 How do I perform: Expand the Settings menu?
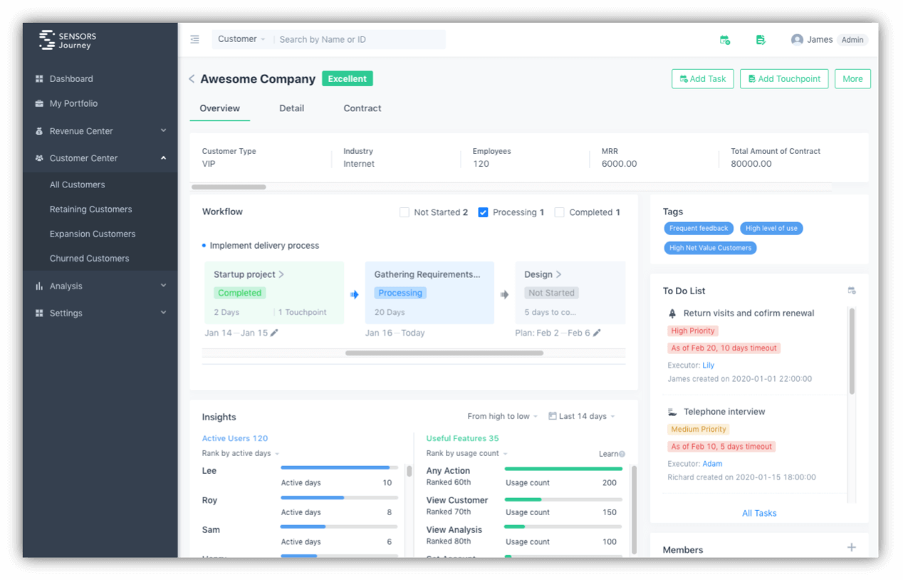tap(164, 313)
